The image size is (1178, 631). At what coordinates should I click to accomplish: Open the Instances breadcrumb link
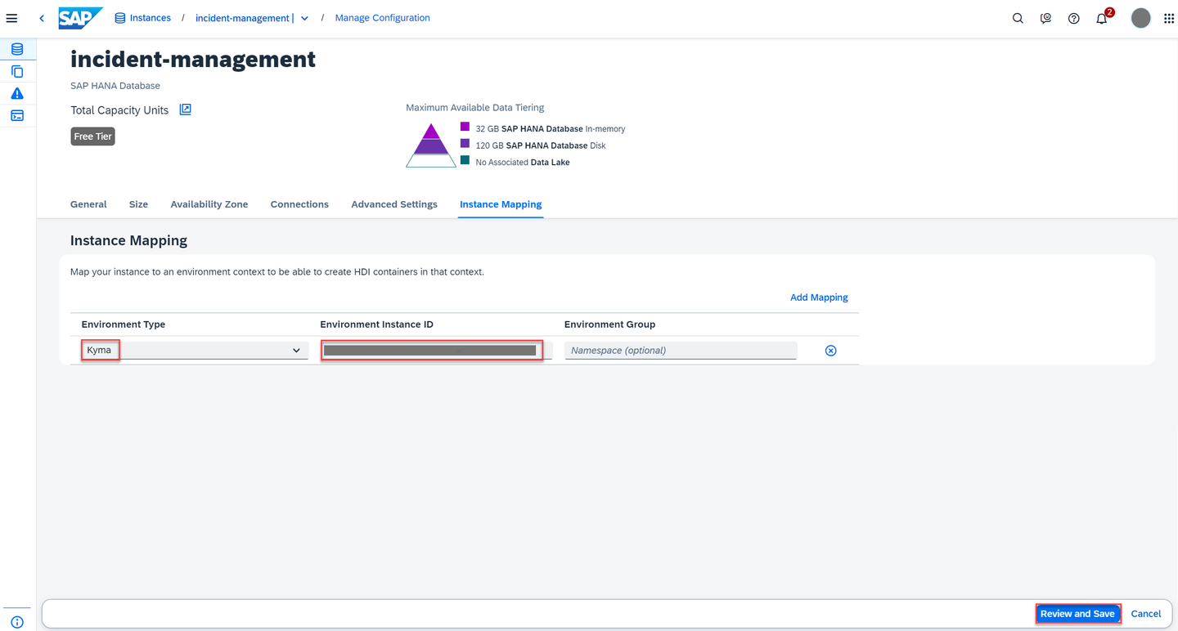[x=142, y=18]
